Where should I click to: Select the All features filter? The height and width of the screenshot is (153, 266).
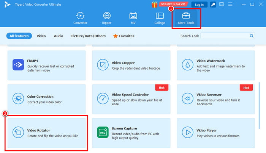click(19, 36)
